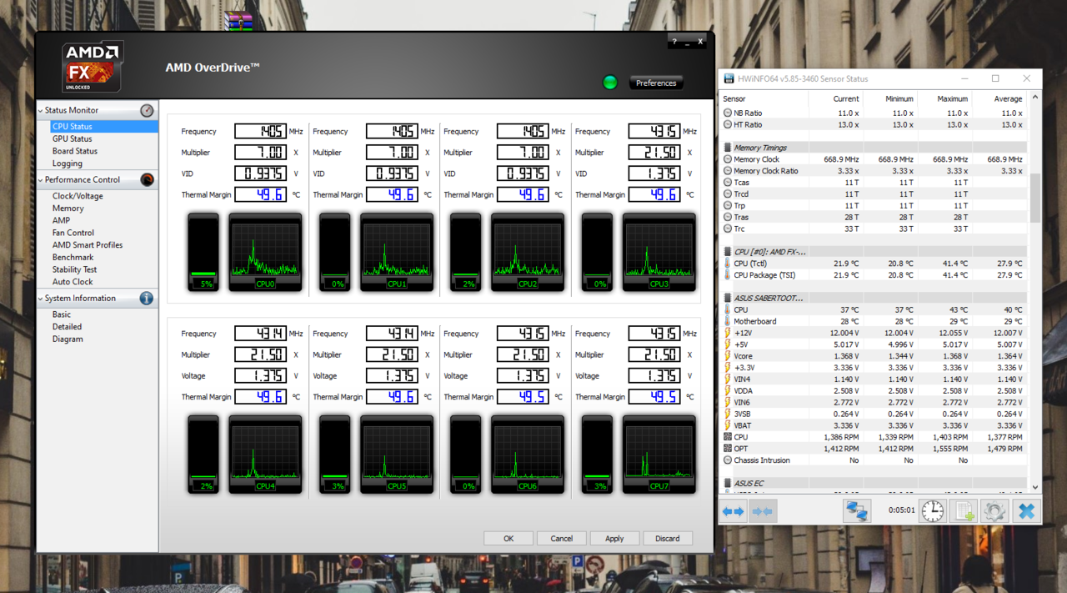Click the Discard button

tap(668, 538)
